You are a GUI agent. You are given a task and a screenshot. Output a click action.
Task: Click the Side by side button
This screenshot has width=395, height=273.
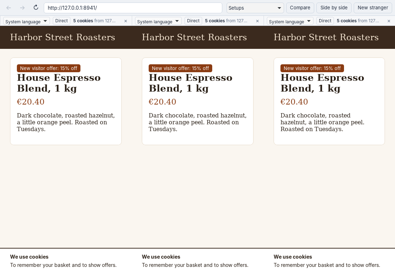334,8
